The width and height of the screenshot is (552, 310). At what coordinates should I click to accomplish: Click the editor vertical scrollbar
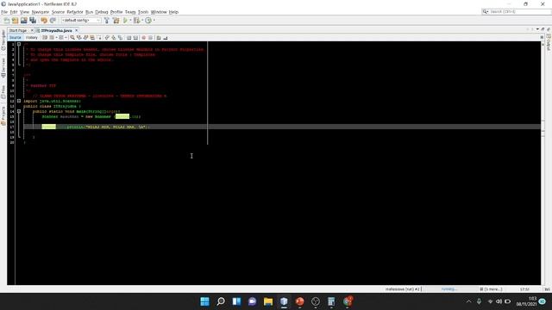pos(543,163)
